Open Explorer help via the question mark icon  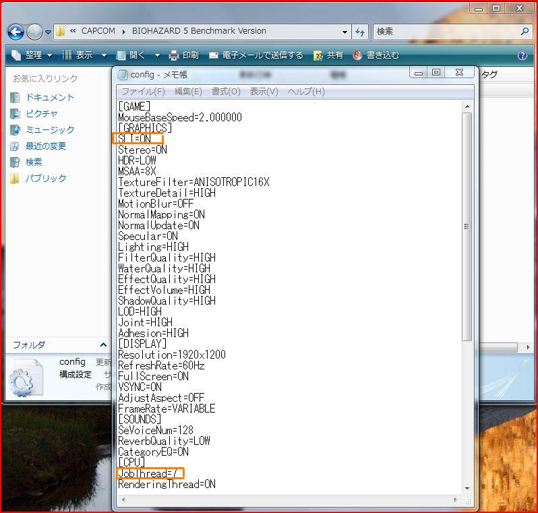pyautogui.click(x=522, y=55)
